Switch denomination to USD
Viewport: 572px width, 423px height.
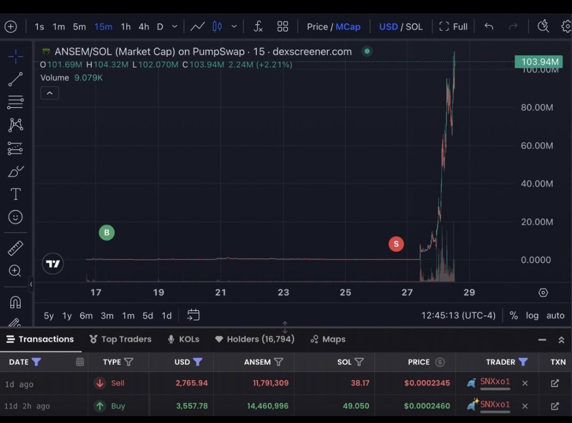pos(388,26)
